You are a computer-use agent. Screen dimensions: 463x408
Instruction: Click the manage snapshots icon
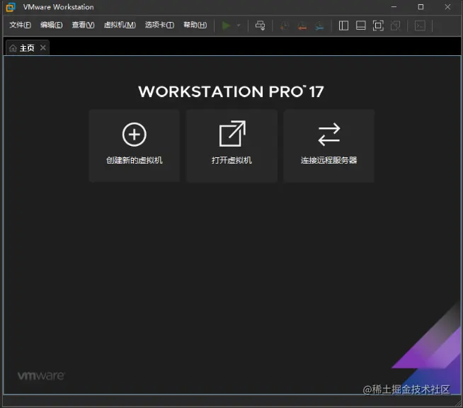[x=319, y=25]
